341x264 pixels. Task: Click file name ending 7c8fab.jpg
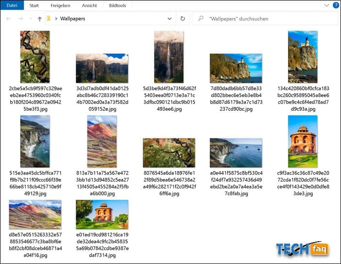[x=236, y=183]
